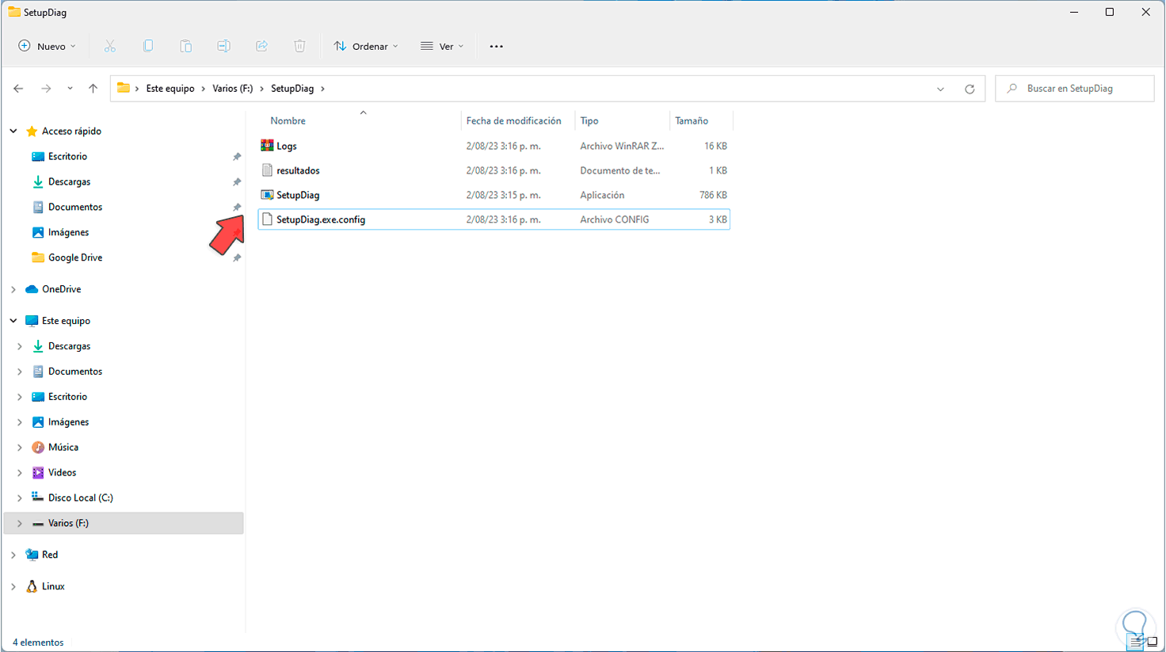Click the SetupDiag.exe.config file icon

click(x=267, y=219)
